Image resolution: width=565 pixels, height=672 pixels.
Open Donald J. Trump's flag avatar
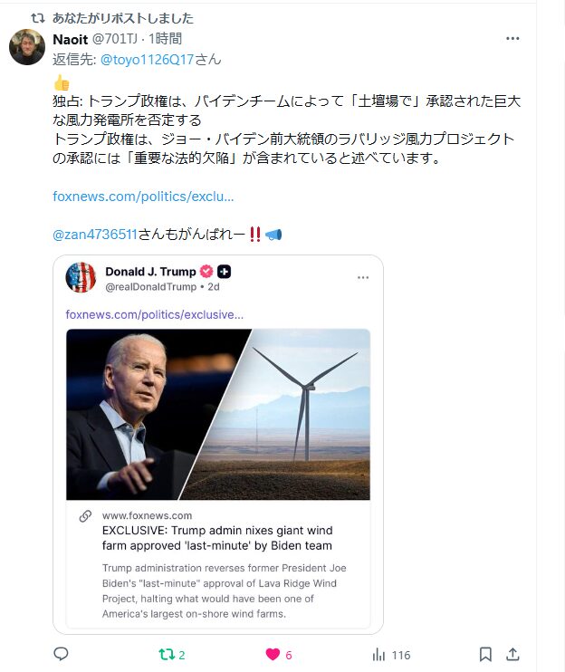pyautogui.click(x=81, y=277)
